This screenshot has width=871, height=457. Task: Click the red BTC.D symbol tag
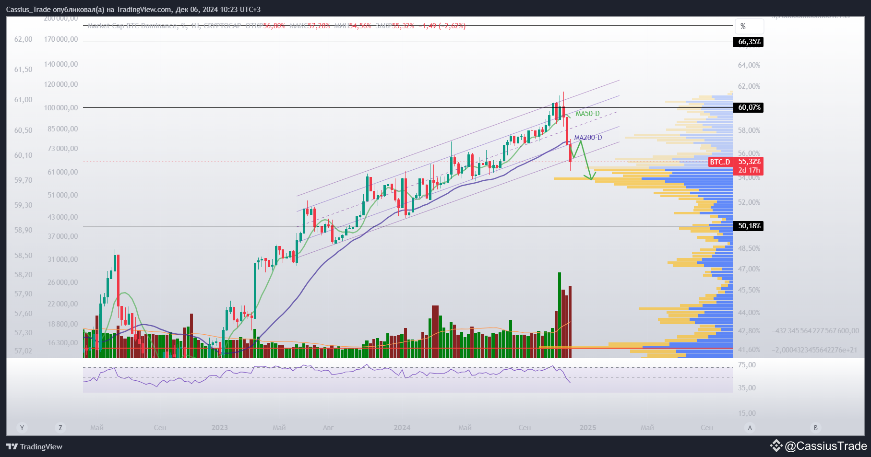(x=720, y=162)
